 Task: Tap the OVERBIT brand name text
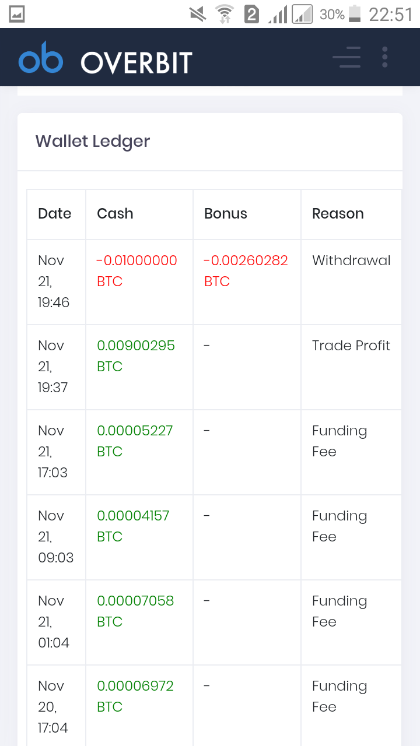136,63
